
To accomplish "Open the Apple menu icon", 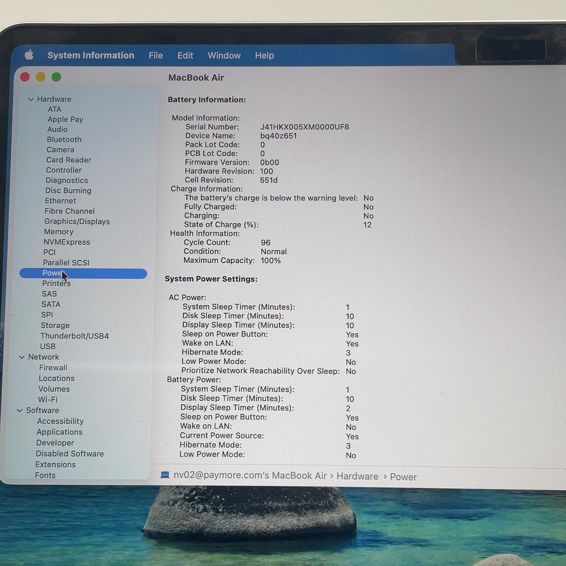I will pyautogui.click(x=29, y=55).
